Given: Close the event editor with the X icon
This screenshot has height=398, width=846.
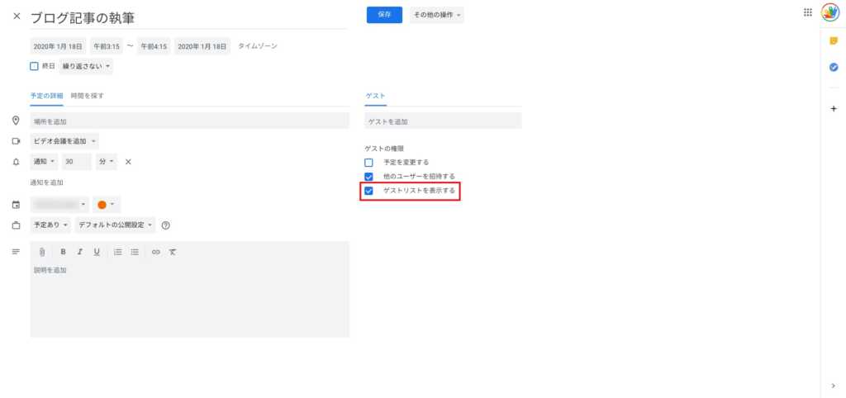Looking at the screenshot, I should point(17,17).
